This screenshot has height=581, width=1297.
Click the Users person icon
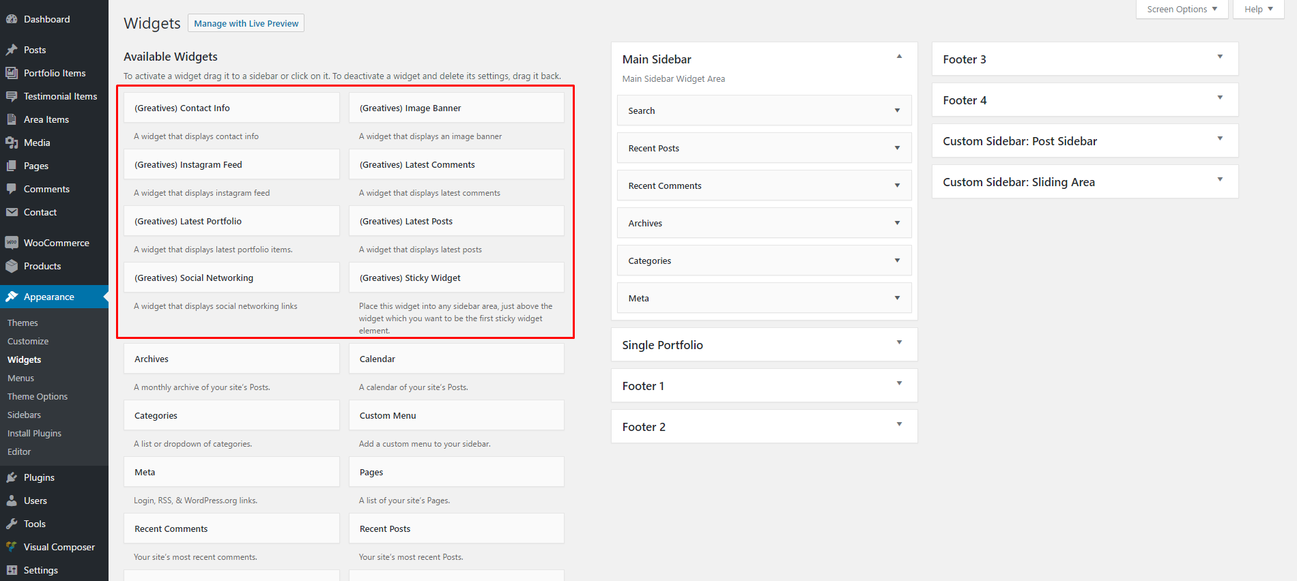pyautogui.click(x=12, y=501)
